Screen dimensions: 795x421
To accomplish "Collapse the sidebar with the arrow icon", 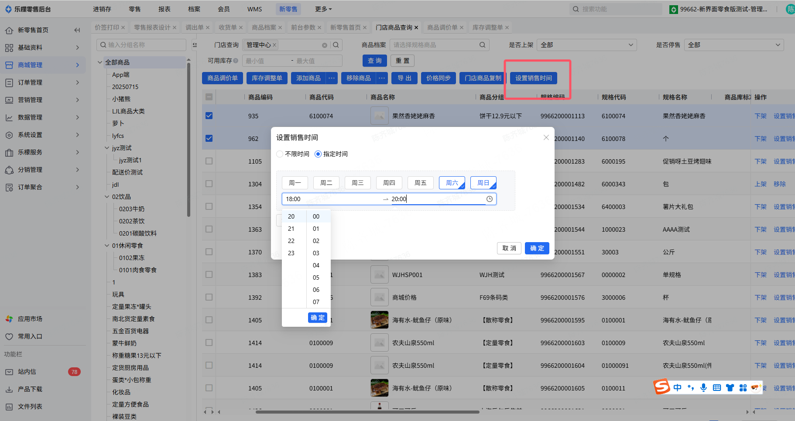I will (x=77, y=30).
